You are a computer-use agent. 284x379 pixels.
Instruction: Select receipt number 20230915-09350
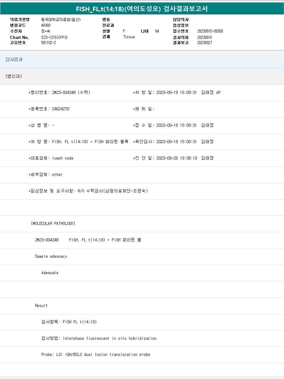210,31
